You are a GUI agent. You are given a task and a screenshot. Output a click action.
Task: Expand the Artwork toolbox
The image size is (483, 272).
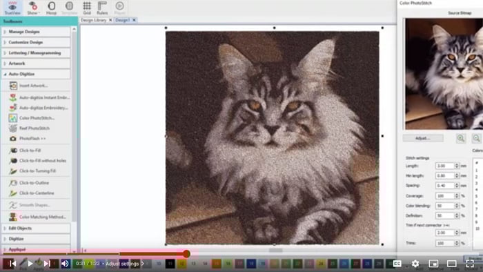pyautogui.click(x=36, y=64)
